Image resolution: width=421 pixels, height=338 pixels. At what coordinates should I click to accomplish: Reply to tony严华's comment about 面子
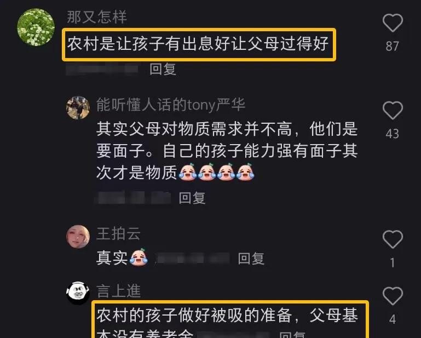(x=192, y=198)
